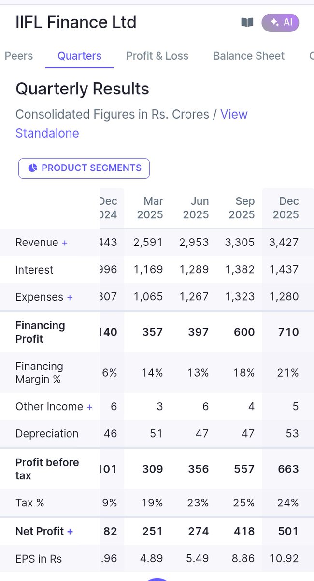This screenshot has height=581, width=314.
Task: Click View Standalone link
Action: (131, 123)
